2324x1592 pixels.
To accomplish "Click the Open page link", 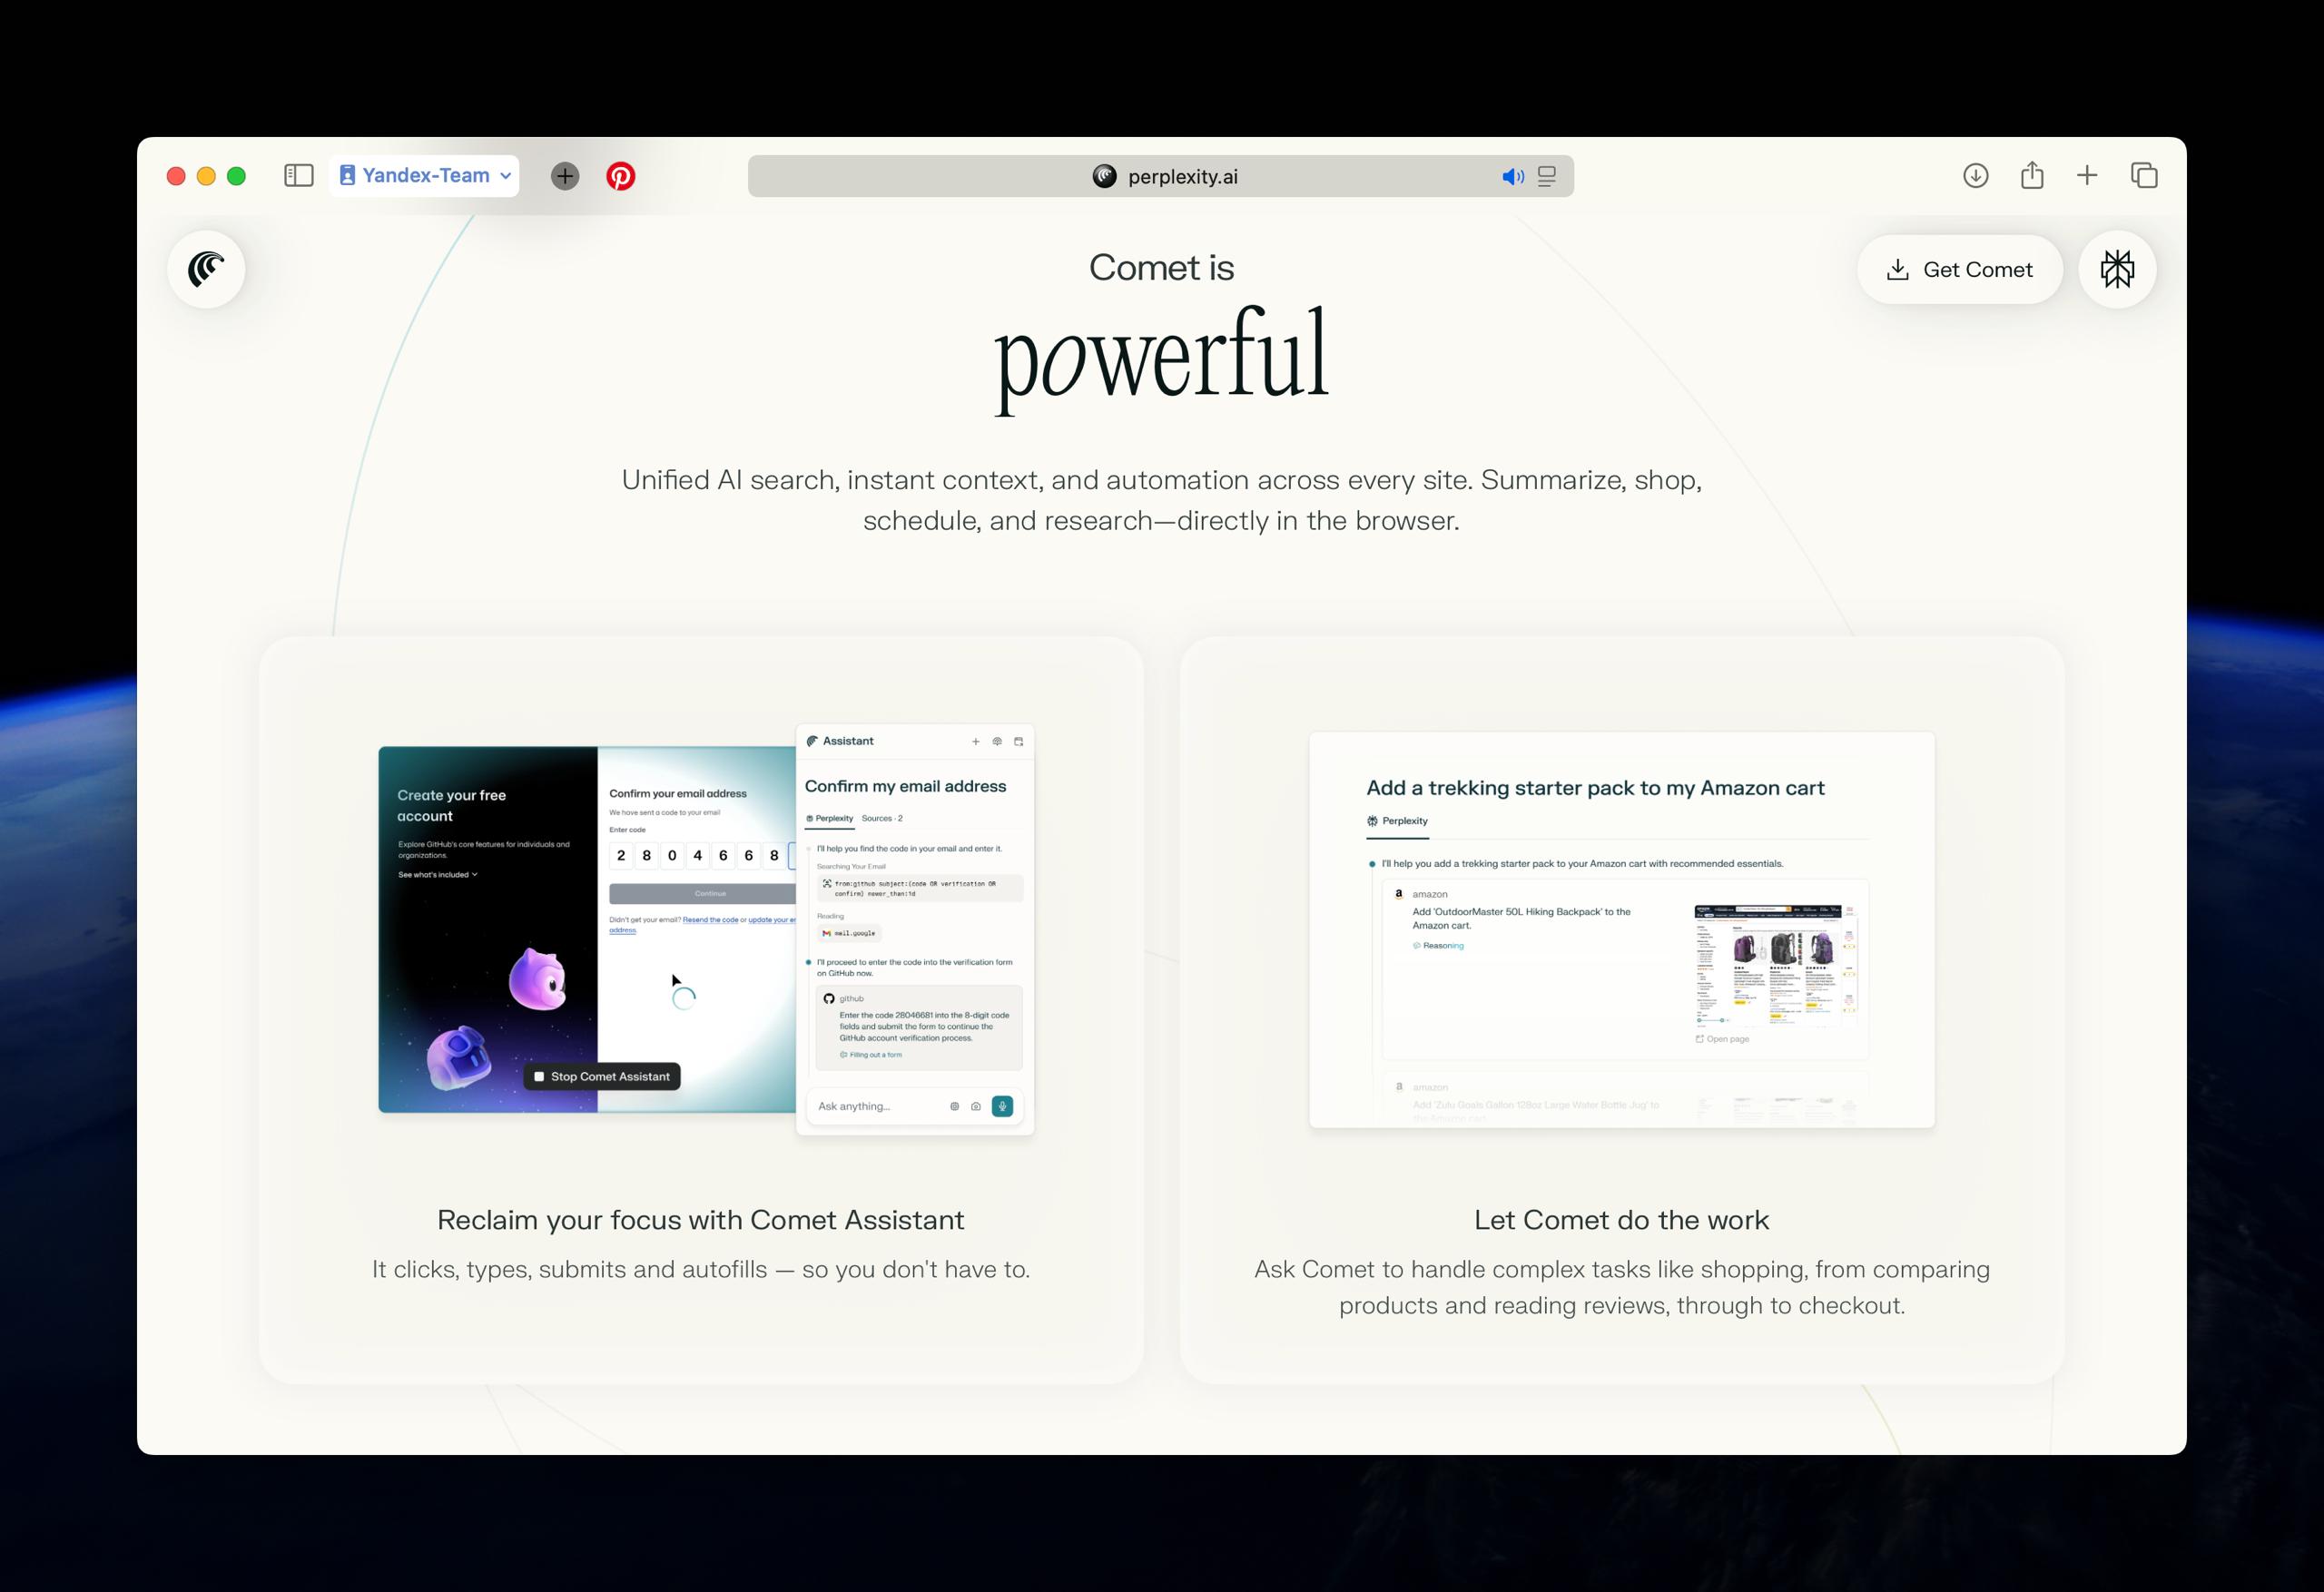I will 1722,1039.
